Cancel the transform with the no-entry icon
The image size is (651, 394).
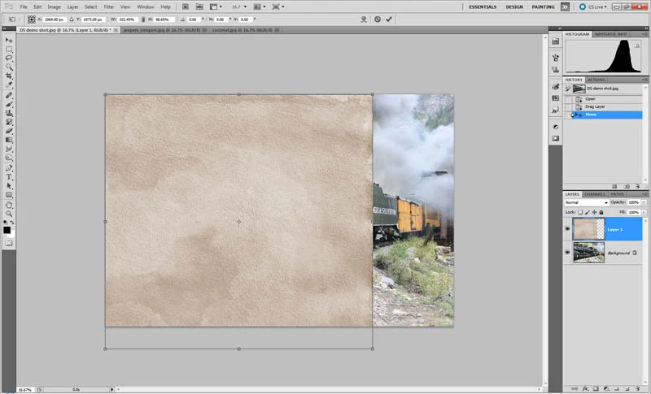378,19
